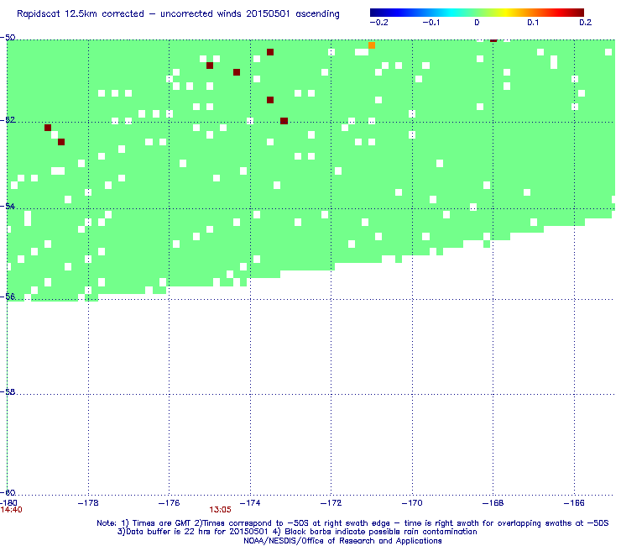621x546 pixels.
Task: Click latitude label '-56'
Action: (x=8, y=297)
